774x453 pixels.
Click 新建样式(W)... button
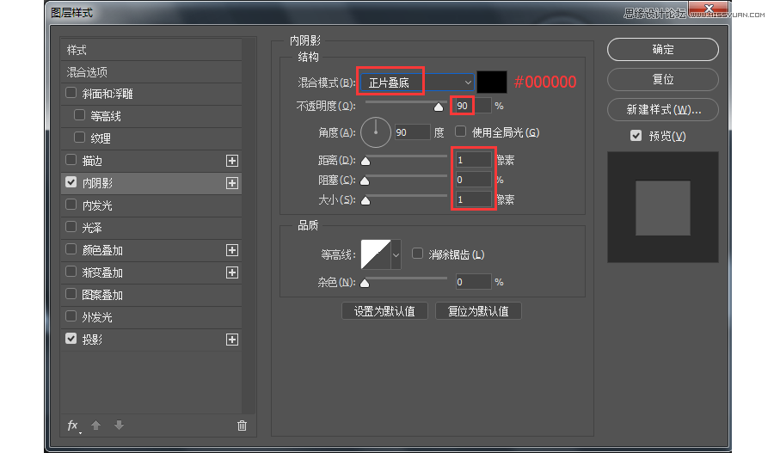[x=662, y=109]
